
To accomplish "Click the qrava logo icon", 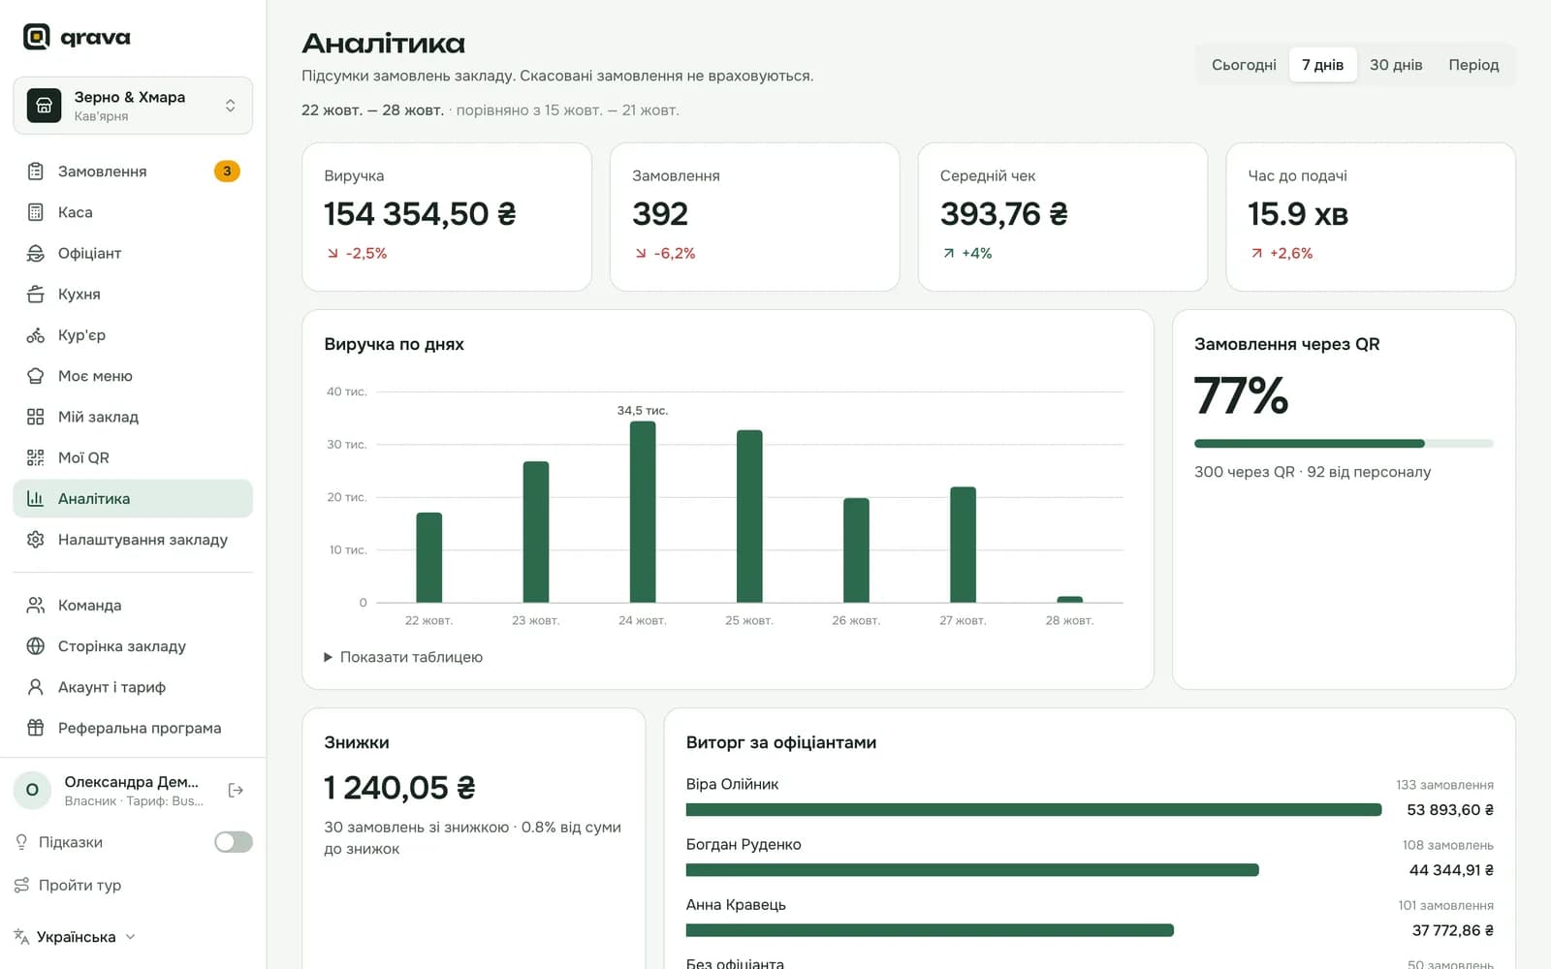I will coord(36,37).
